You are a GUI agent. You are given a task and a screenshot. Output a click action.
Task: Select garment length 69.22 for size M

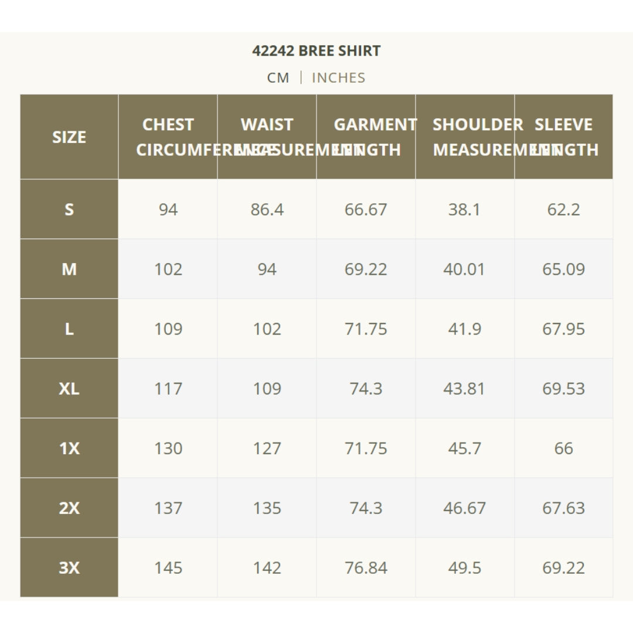tap(366, 269)
